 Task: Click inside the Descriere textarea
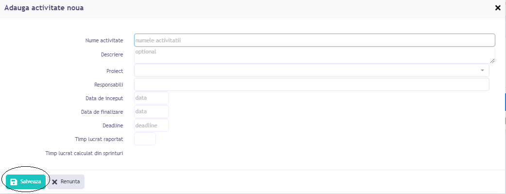(314, 55)
